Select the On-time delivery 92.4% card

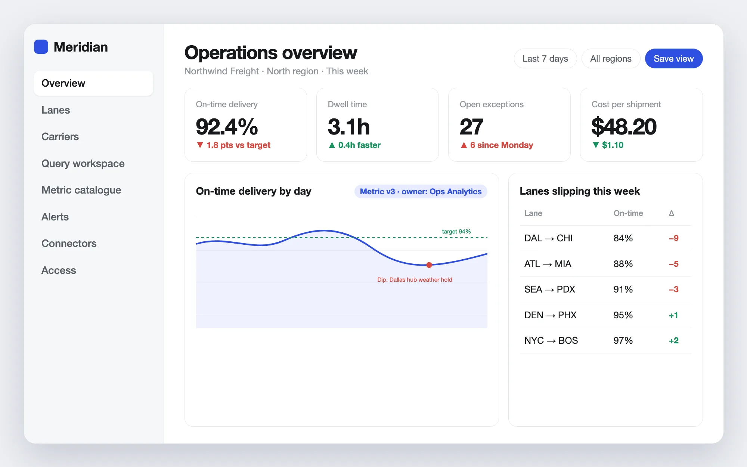click(x=245, y=125)
